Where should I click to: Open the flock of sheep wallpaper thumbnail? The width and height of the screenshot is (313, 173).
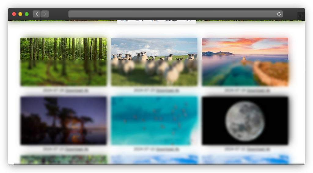point(154,62)
